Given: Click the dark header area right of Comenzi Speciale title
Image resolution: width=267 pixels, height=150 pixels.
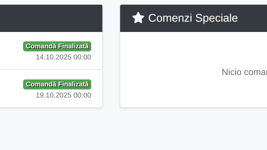Looking at the screenshot, I should pyautogui.click(x=253, y=18).
